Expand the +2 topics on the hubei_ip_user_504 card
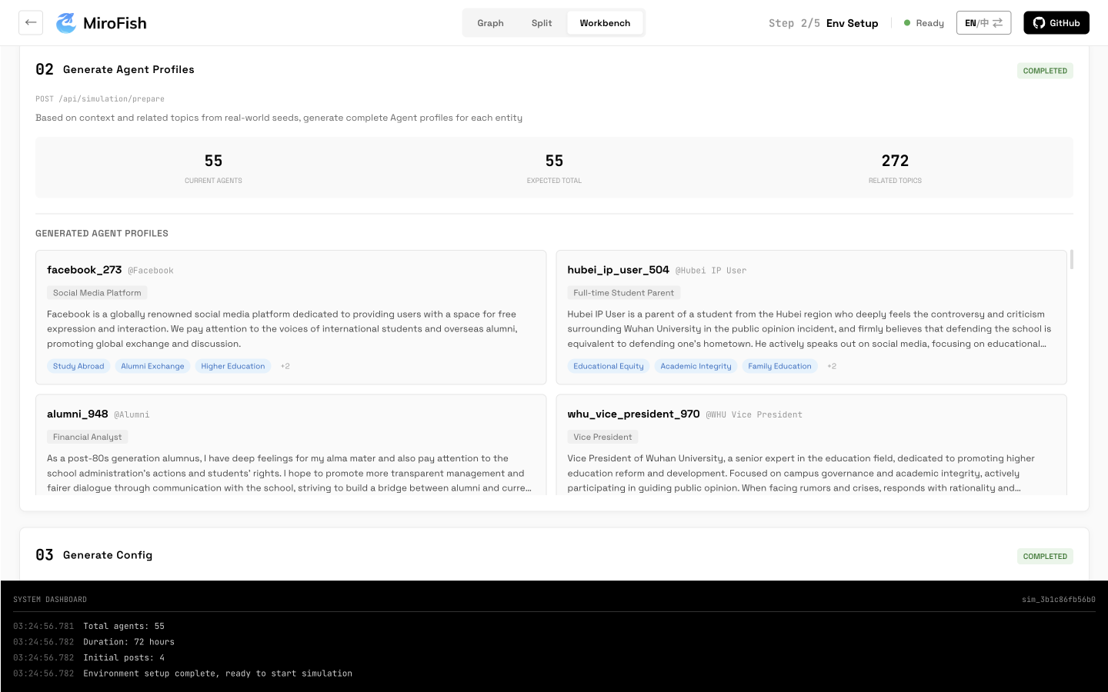Image resolution: width=1108 pixels, height=692 pixels. pos(831,366)
